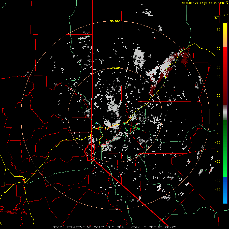Click the -40 value on the velocity scale

(218, 152)
